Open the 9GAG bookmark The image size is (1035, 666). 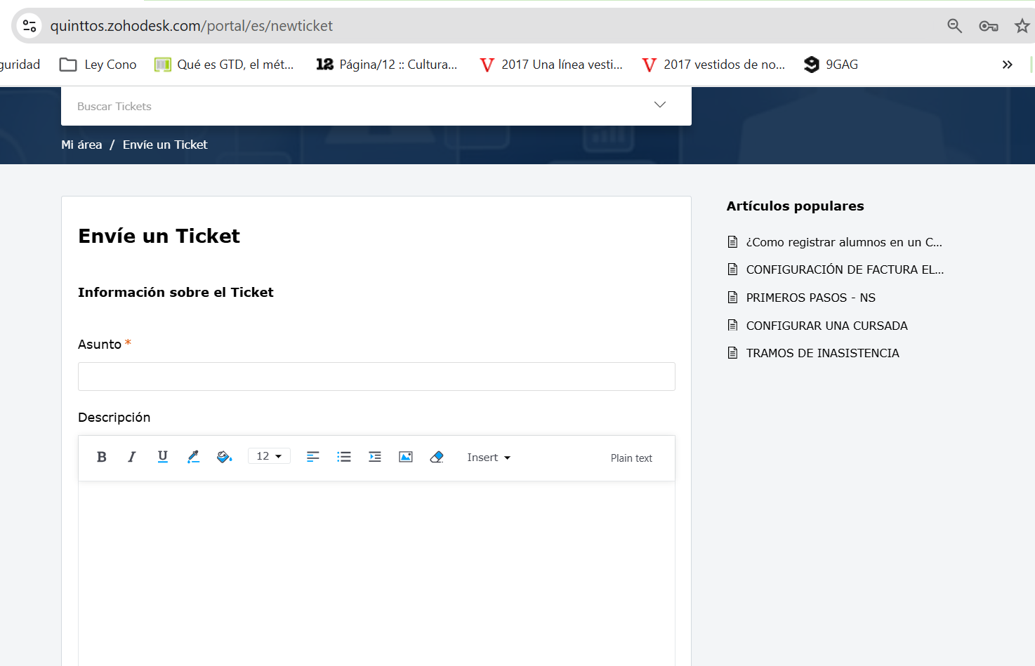pyautogui.click(x=831, y=65)
